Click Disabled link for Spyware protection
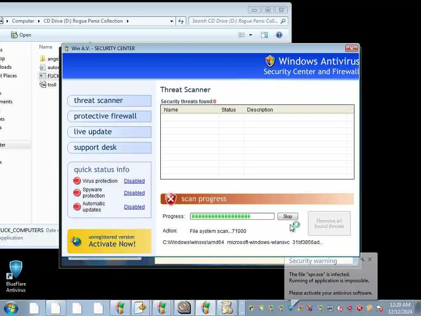The width and height of the screenshot is (421, 316). pos(134,193)
